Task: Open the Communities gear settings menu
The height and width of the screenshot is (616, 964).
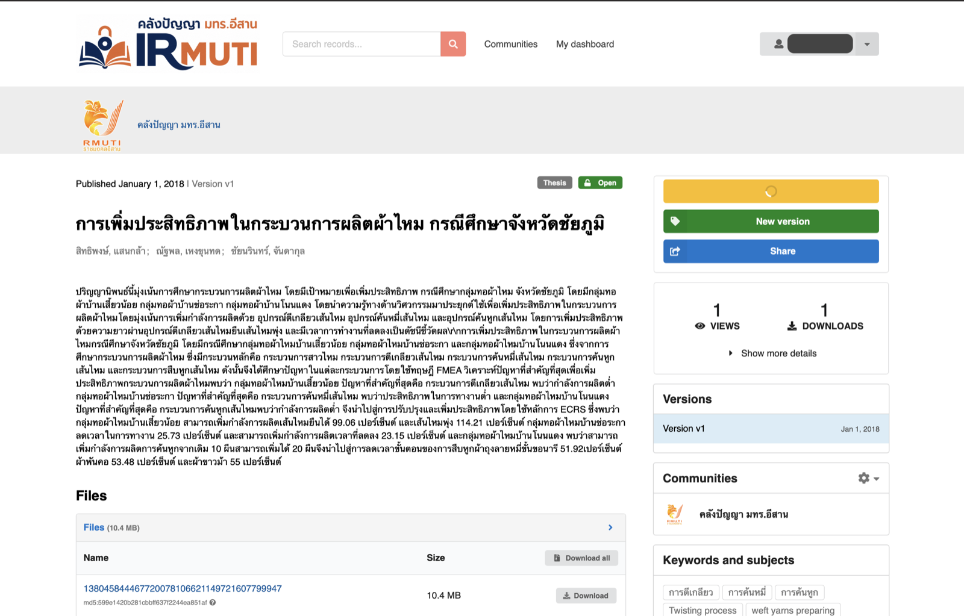Action: [x=868, y=478]
